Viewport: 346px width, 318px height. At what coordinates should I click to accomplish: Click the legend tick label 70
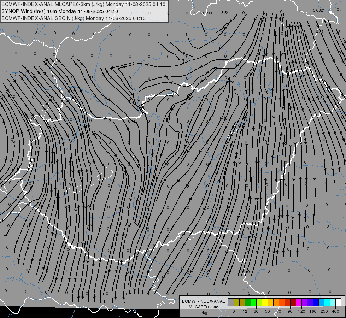tap(279, 311)
